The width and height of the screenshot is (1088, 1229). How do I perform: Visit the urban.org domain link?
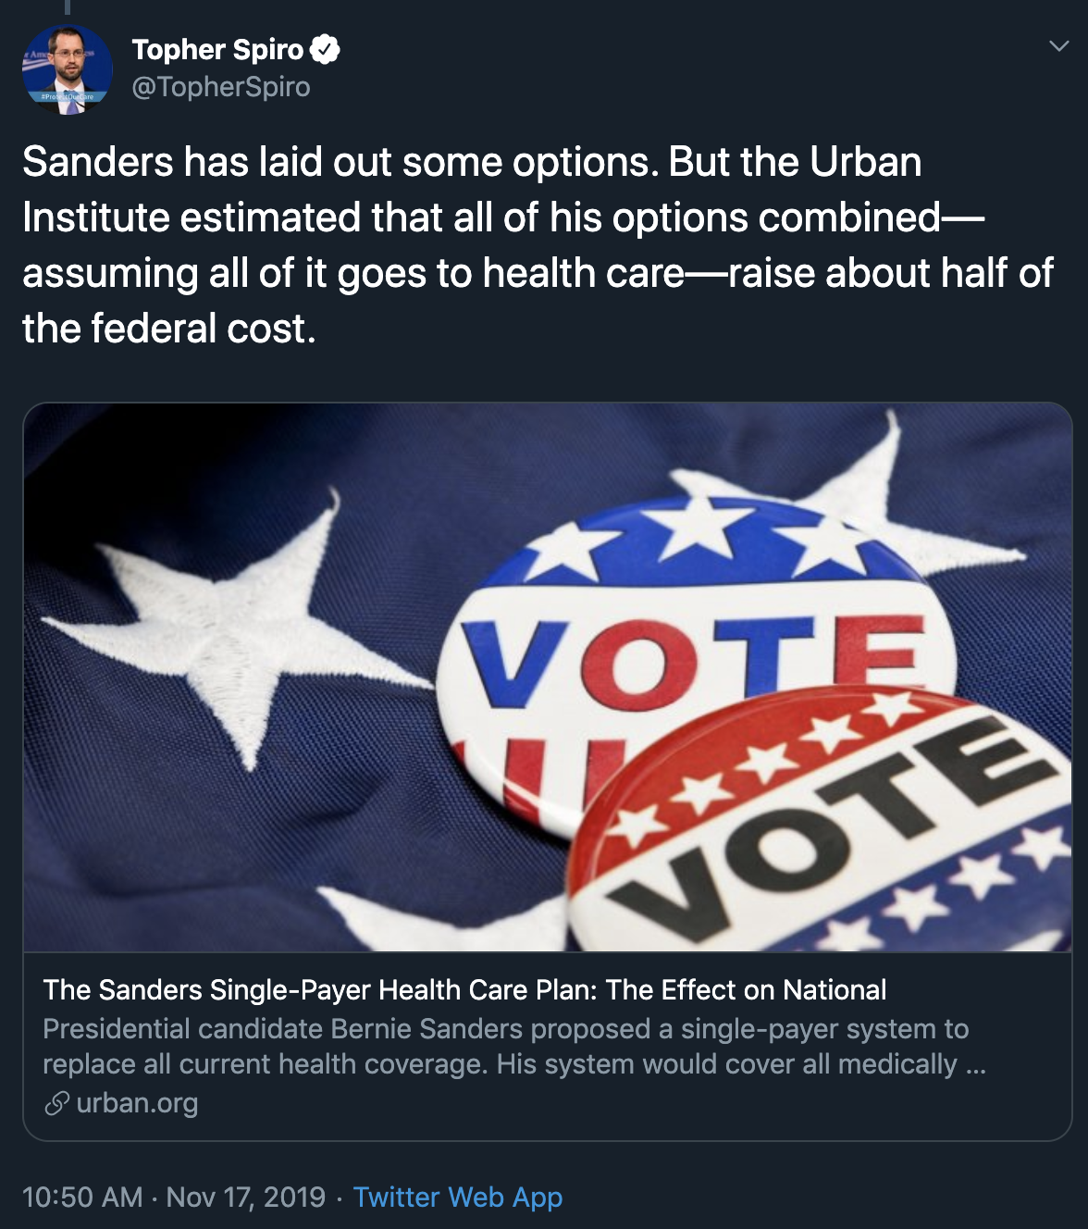[x=137, y=1103]
